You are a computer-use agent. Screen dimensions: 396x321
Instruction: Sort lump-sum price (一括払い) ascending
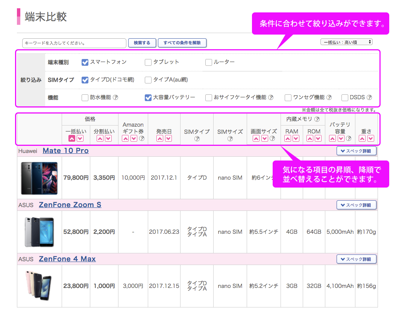click(x=72, y=138)
